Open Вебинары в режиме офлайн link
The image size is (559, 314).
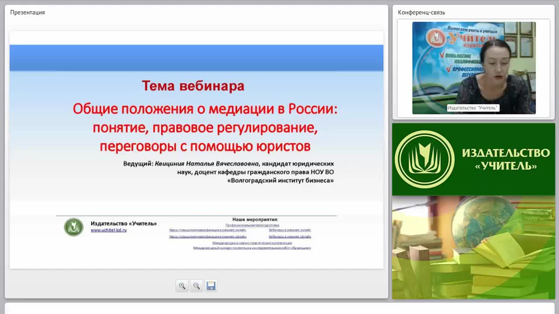[290, 236]
